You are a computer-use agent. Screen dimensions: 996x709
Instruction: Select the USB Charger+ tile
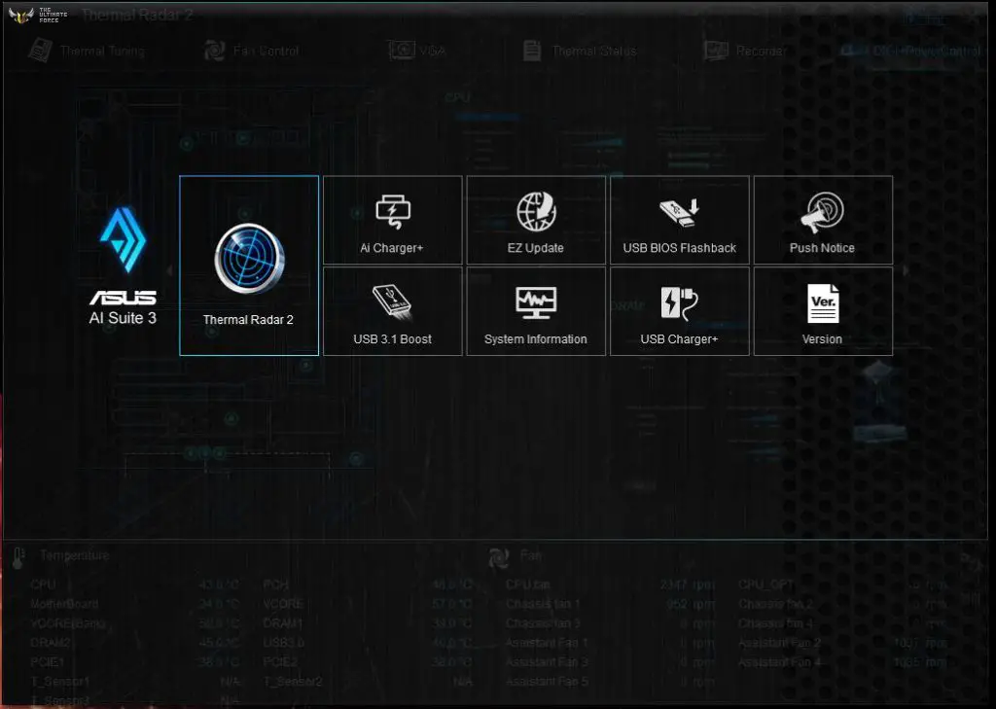(x=680, y=311)
